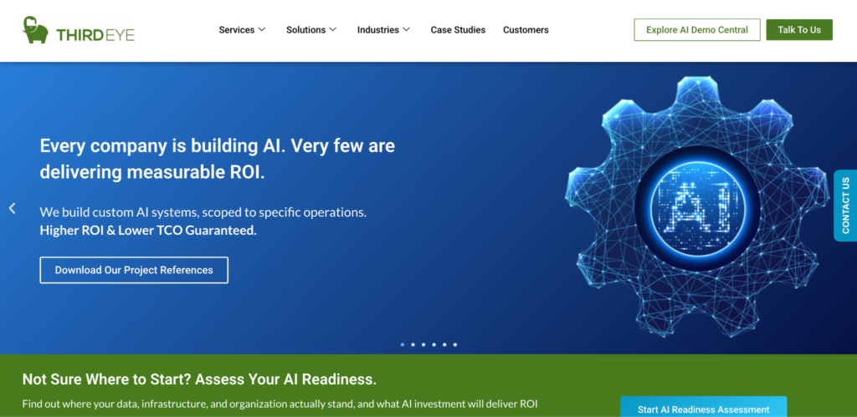The height and width of the screenshot is (417, 857).
Task: Select the last carousel dot
Action: [454, 344]
